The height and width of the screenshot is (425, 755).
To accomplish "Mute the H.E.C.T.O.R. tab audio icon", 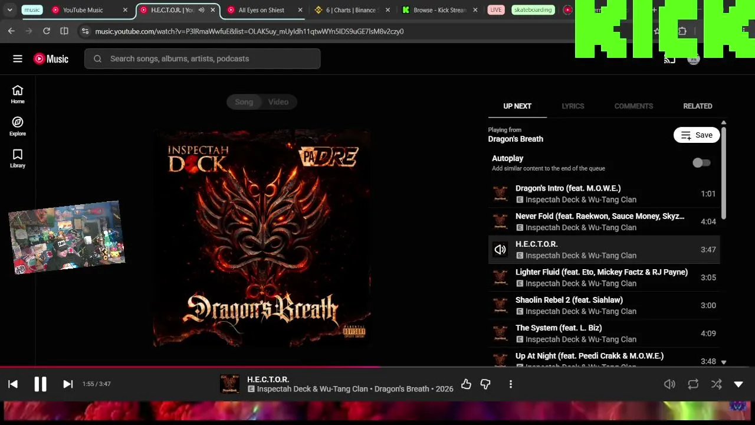I will (201, 10).
